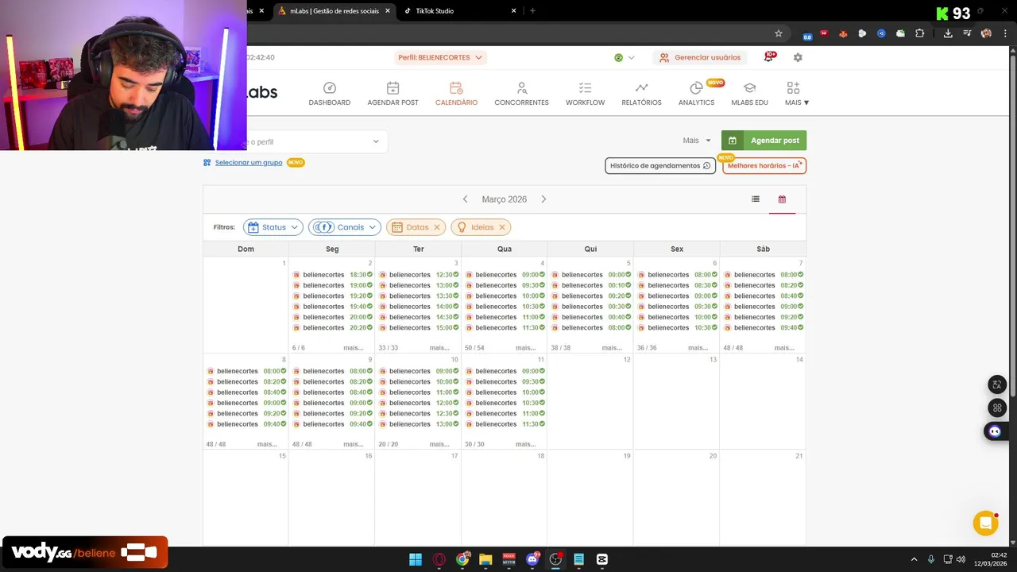Open Agendar Post in top navigation
Image resolution: width=1017 pixels, height=572 pixels.
click(392, 94)
